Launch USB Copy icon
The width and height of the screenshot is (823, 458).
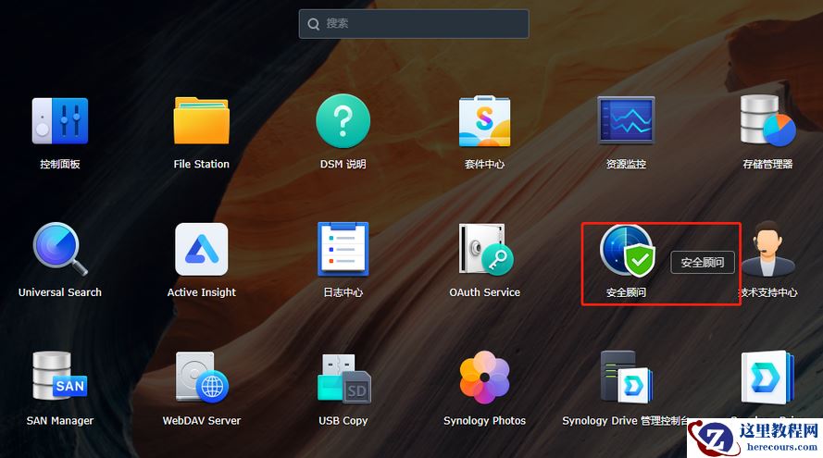point(343,378)
